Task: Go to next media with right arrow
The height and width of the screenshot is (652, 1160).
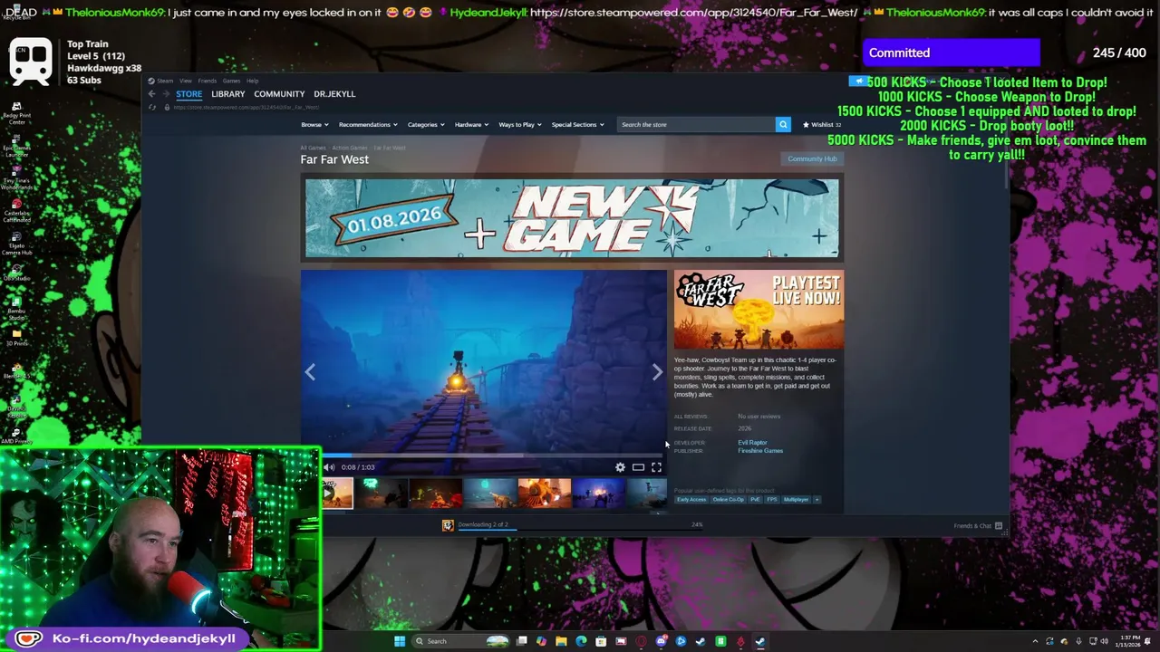Action: pos(657,372)
